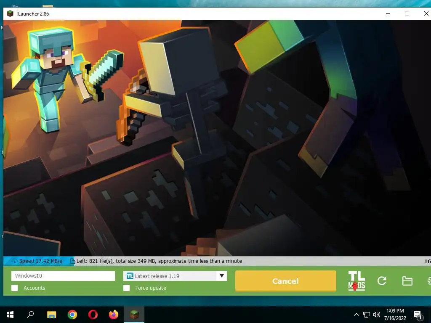Open the Windows Start menu
The width and height of the screenshot is (431, 323).
coord(10,314)
